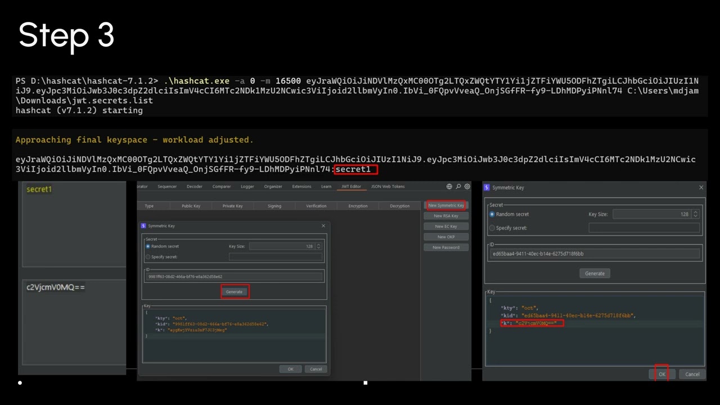
Task: Switch to Sequencer tab
Action: coord(167,187)
